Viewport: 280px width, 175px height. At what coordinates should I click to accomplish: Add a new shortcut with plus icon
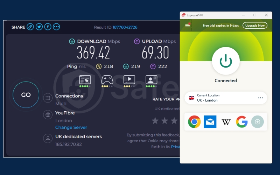click(258, 122)
